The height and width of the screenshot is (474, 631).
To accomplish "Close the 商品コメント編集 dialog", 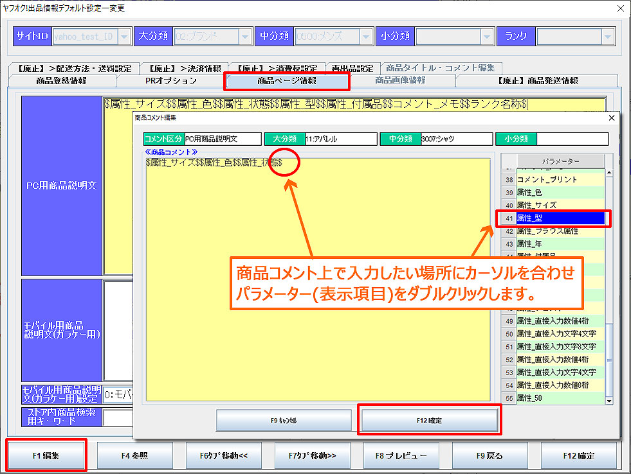I will click(611, 118).
